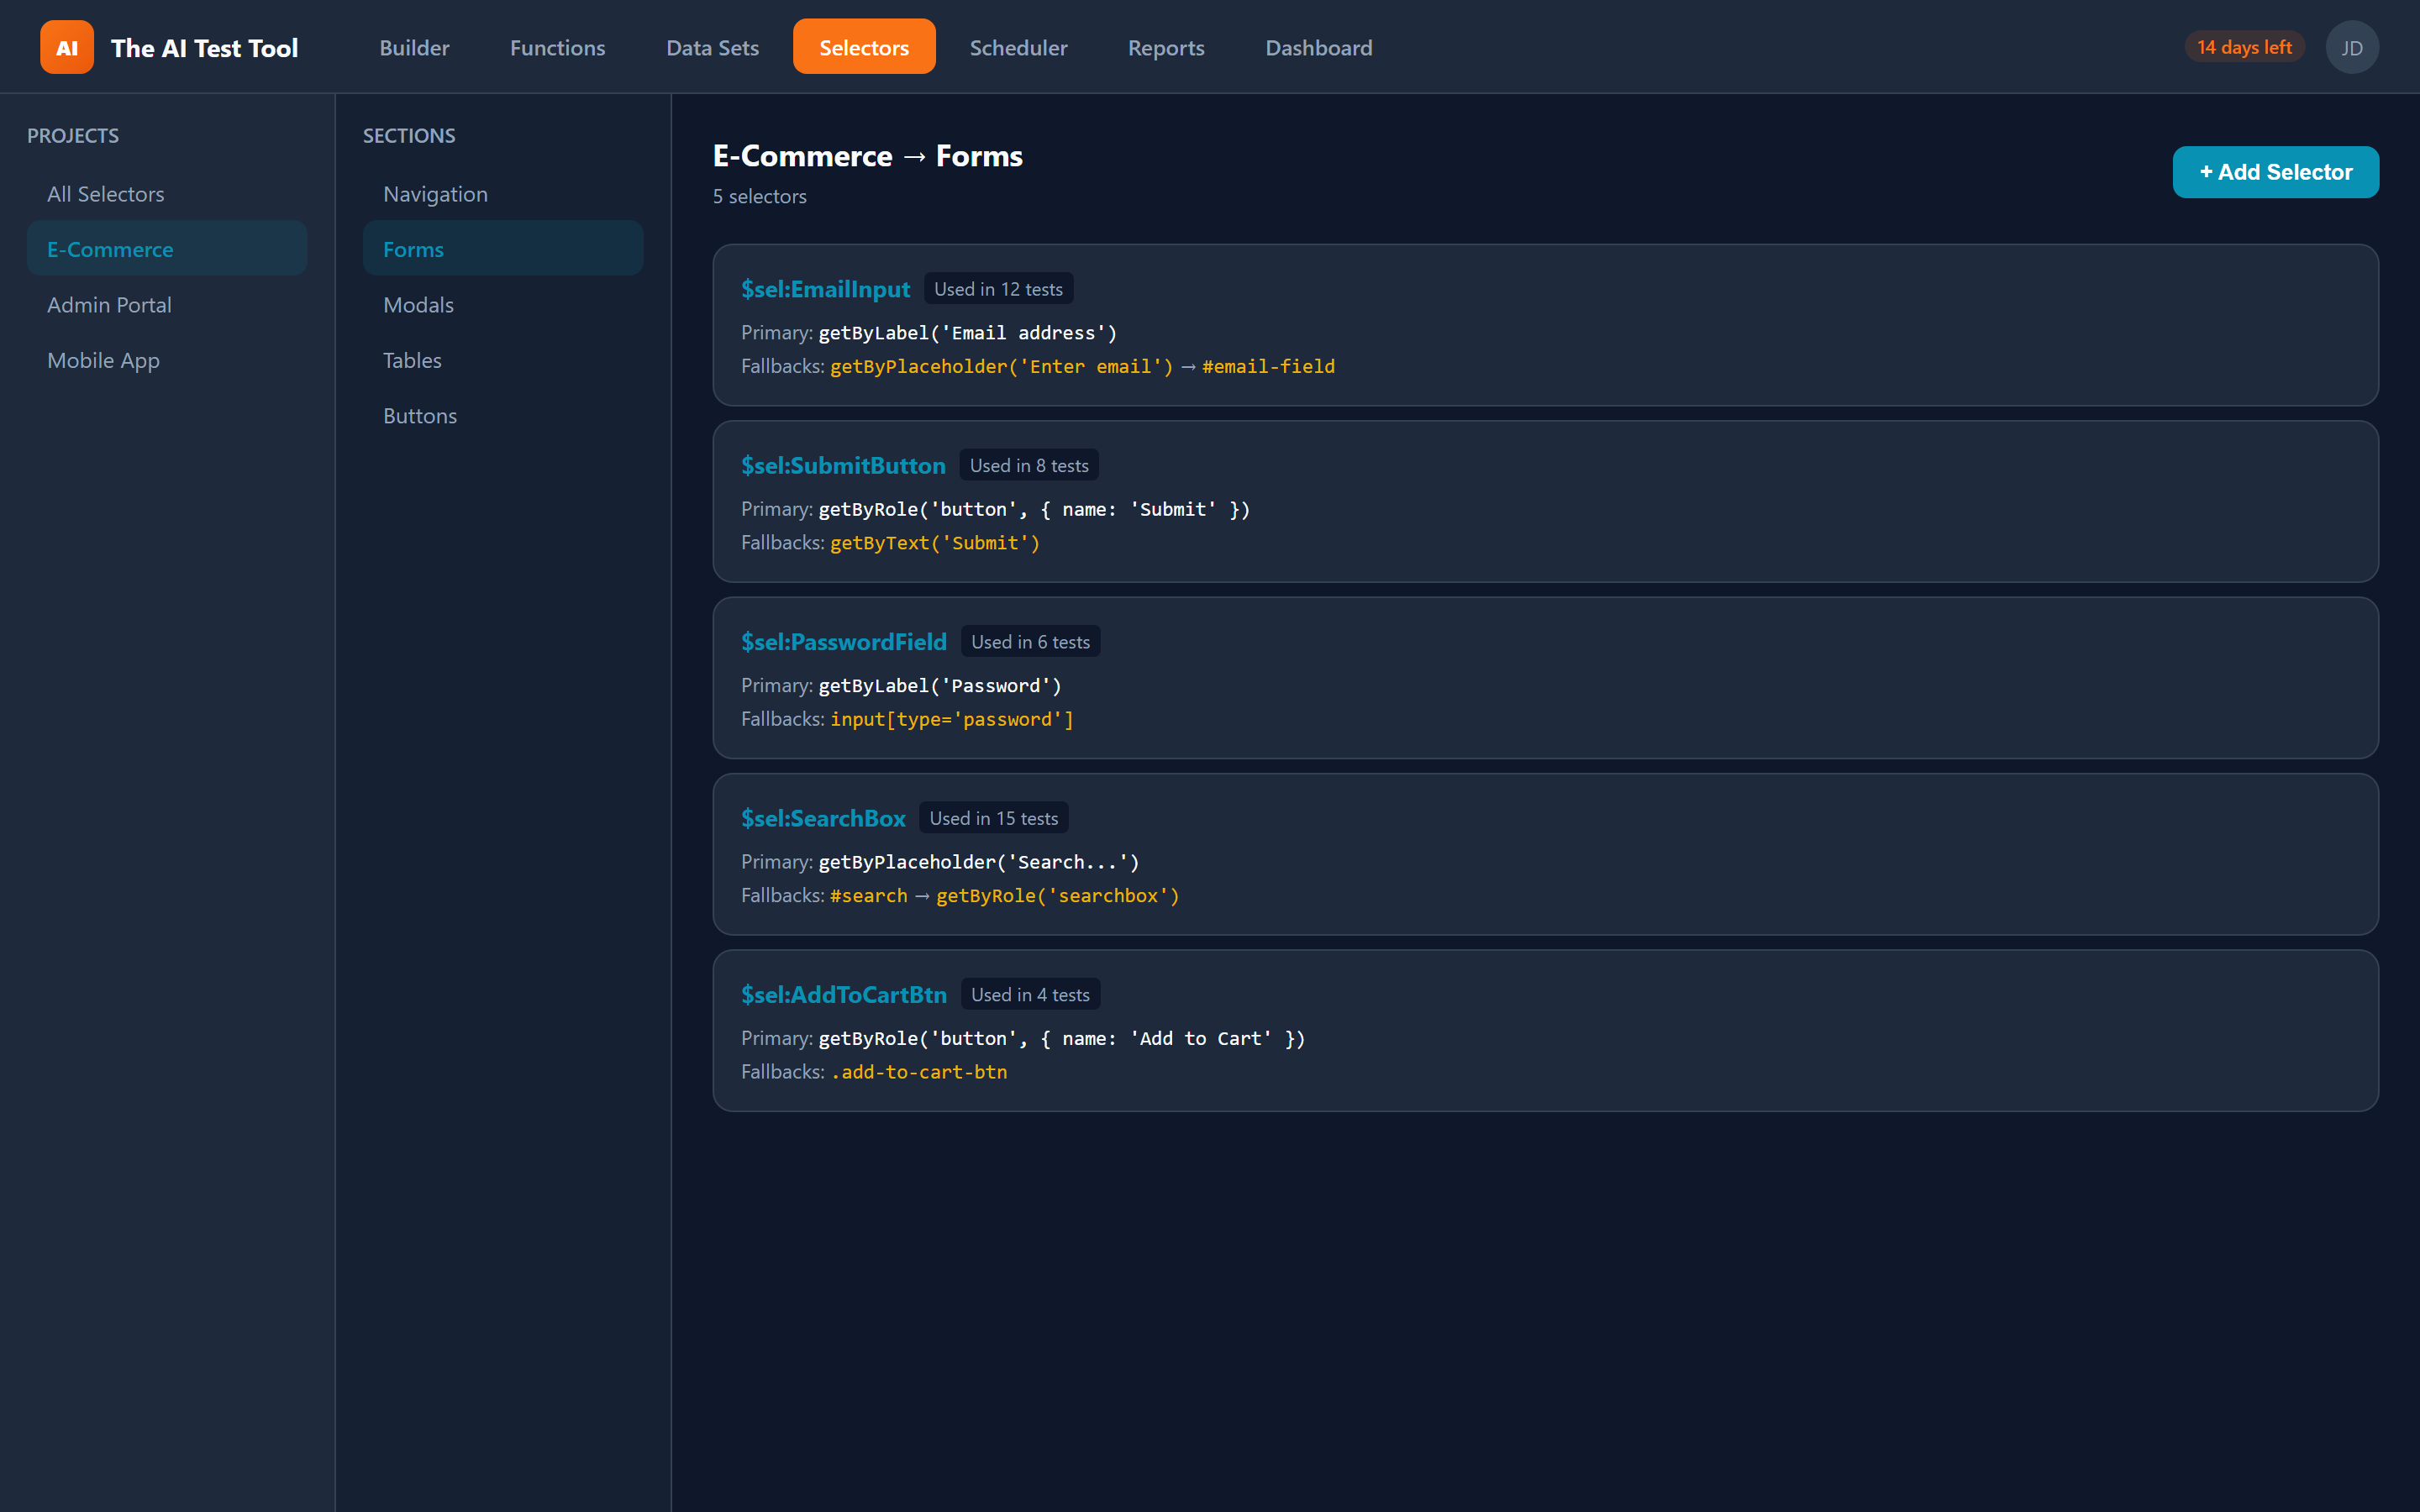This screenshot has width=2420, height=1512.
Task: Open the Buttons section
Action: pos(420,416)
